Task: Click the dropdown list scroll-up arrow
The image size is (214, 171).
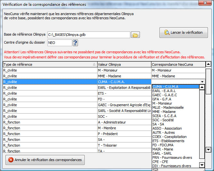Action: pos(202,87)
